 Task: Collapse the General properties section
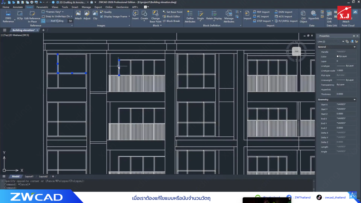pos(355,47)
